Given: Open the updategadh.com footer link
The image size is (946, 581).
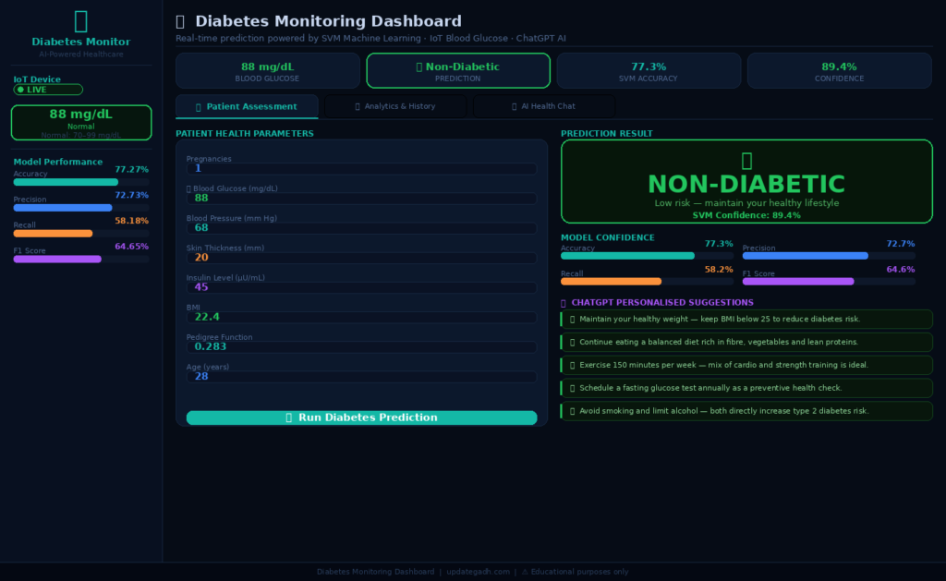Looking at the screenshot, I should (480, 571).
